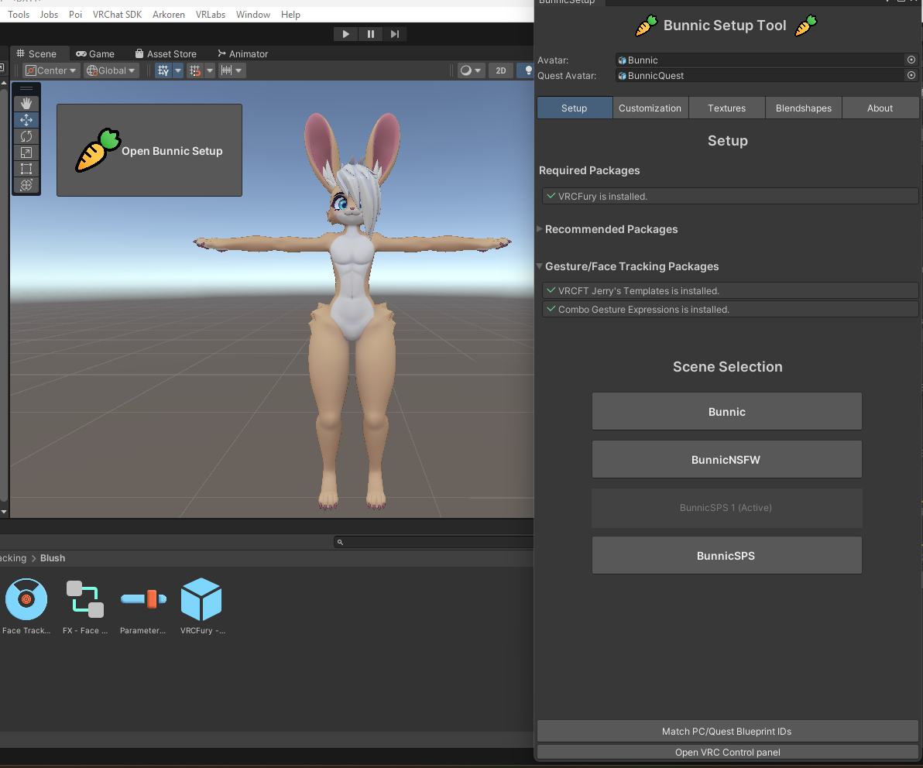Select the Customization tab
The width and height of the screenshot is (923, 768).
pos(650,108)
